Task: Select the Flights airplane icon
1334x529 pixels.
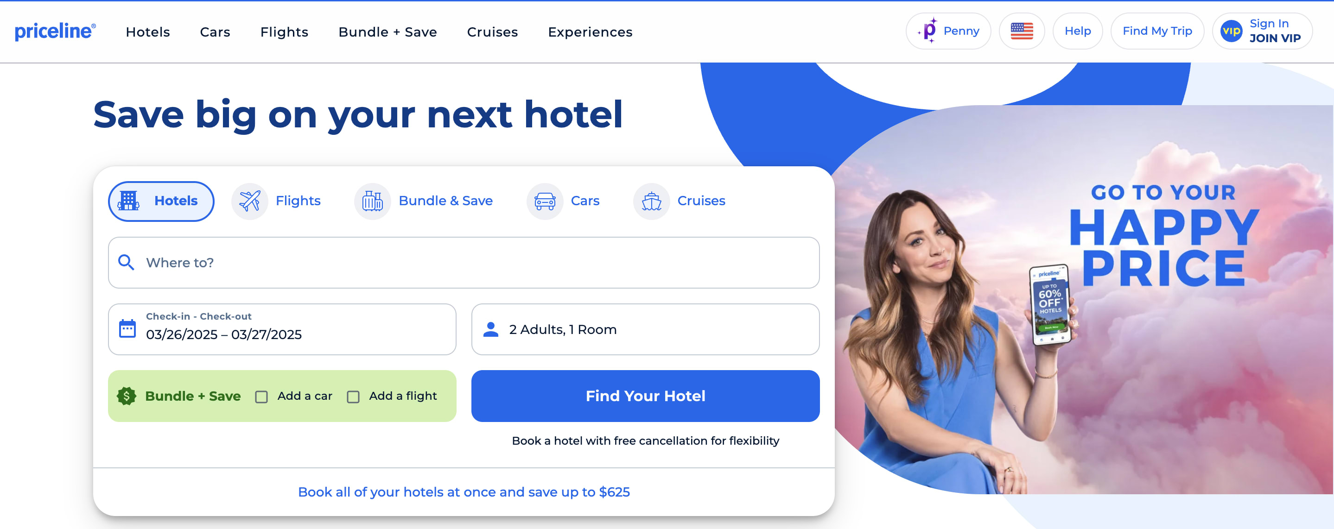Action: pos(250,202)
